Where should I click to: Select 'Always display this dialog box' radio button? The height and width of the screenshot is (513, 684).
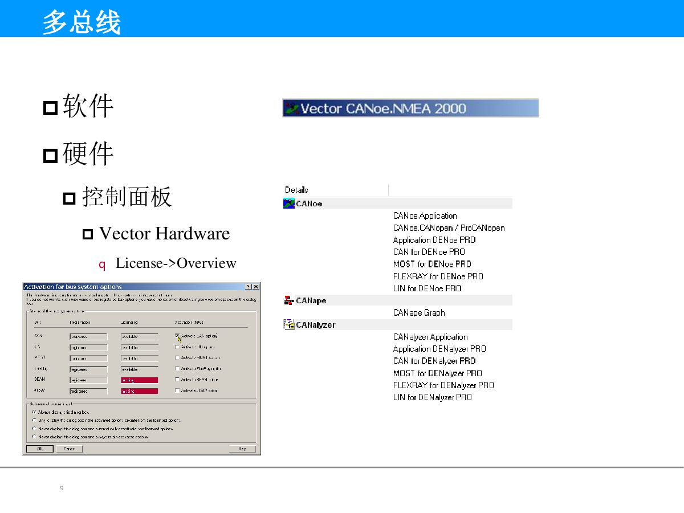click(34, 412)
